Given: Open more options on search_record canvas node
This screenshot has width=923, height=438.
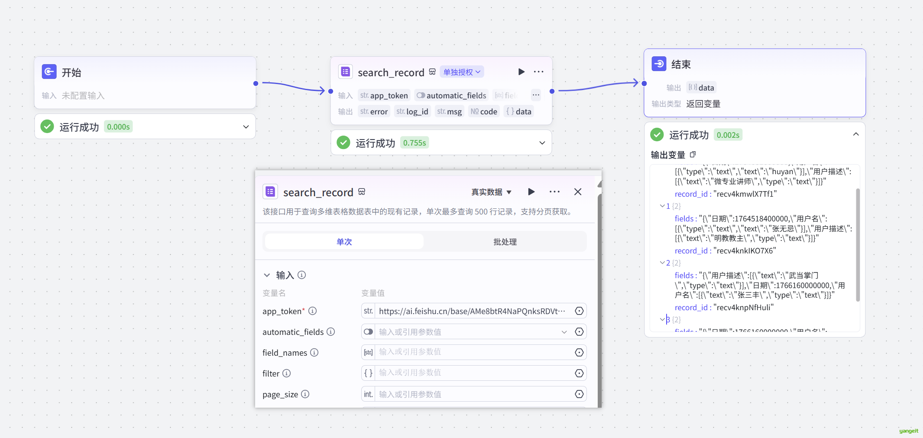Looking at the screenshot, I should point(538,72).
